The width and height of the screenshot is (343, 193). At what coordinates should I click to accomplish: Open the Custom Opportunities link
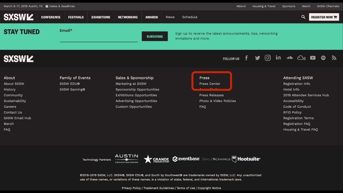pyautogui.click(x=134, y=107)
